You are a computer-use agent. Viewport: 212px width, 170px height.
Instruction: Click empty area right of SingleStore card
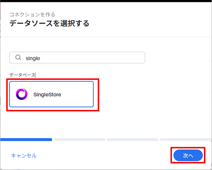click(149, 94)
